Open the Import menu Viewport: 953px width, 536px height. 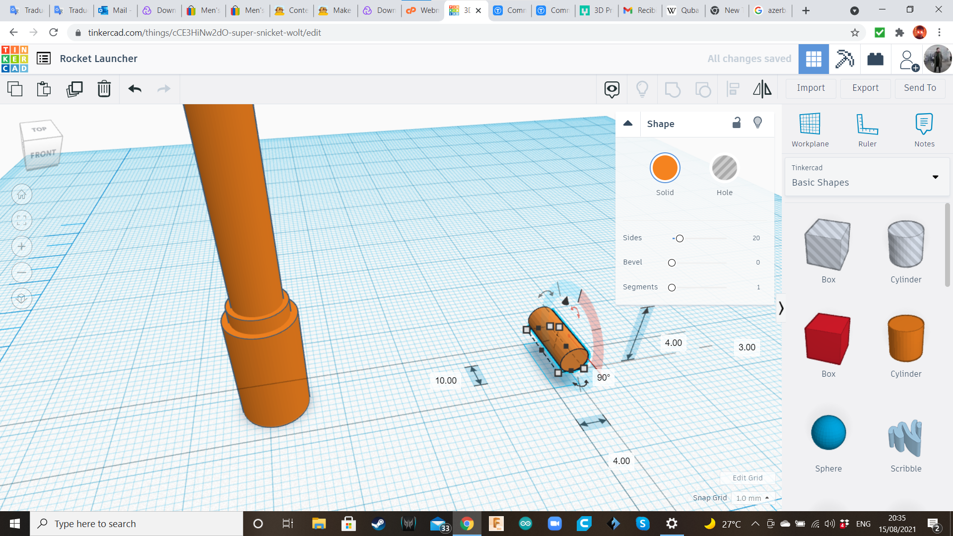click(811, 88)
